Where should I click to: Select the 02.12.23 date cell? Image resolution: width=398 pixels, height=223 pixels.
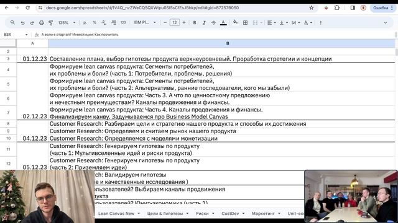pyautogui.click(x=33, y=113)
